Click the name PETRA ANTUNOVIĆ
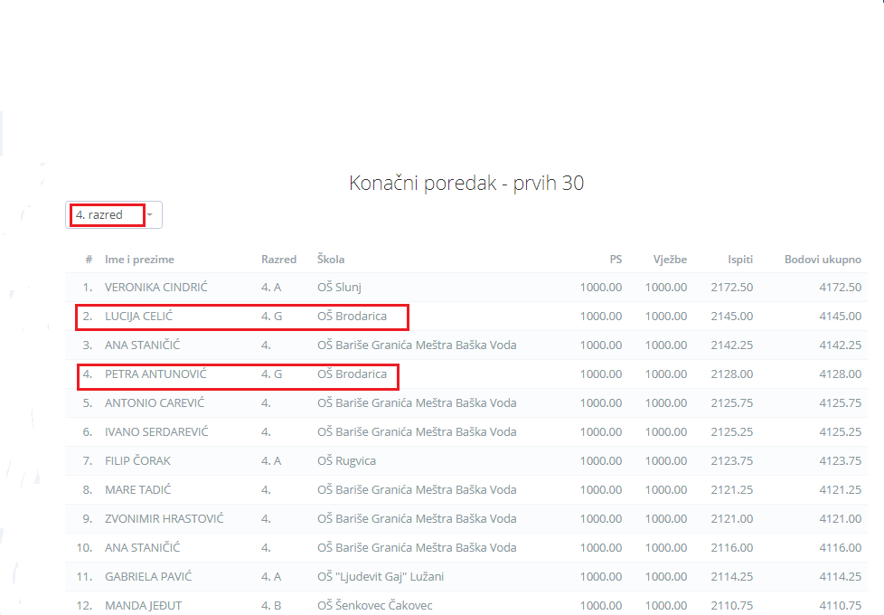This screenshot has width=884, height=615. coord(155,374)
